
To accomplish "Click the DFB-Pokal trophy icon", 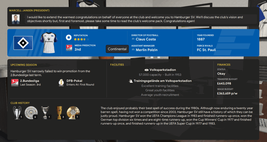I will point(61,83).
